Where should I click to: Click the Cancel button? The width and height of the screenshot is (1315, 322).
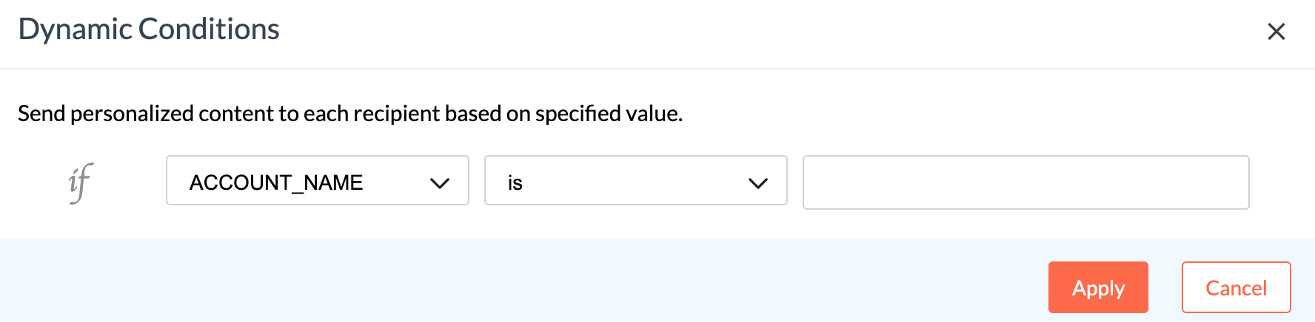(1236, 287)
